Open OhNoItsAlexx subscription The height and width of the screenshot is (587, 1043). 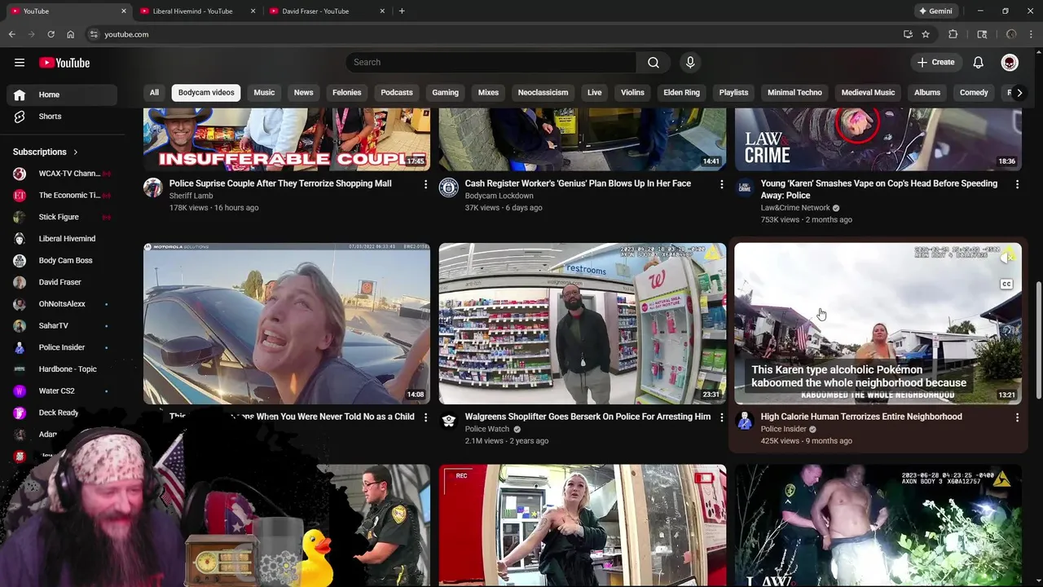62,304
